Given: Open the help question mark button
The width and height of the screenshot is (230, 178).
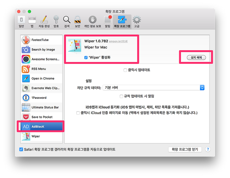Looking at the screenshot, I should [x=208, y=149].
